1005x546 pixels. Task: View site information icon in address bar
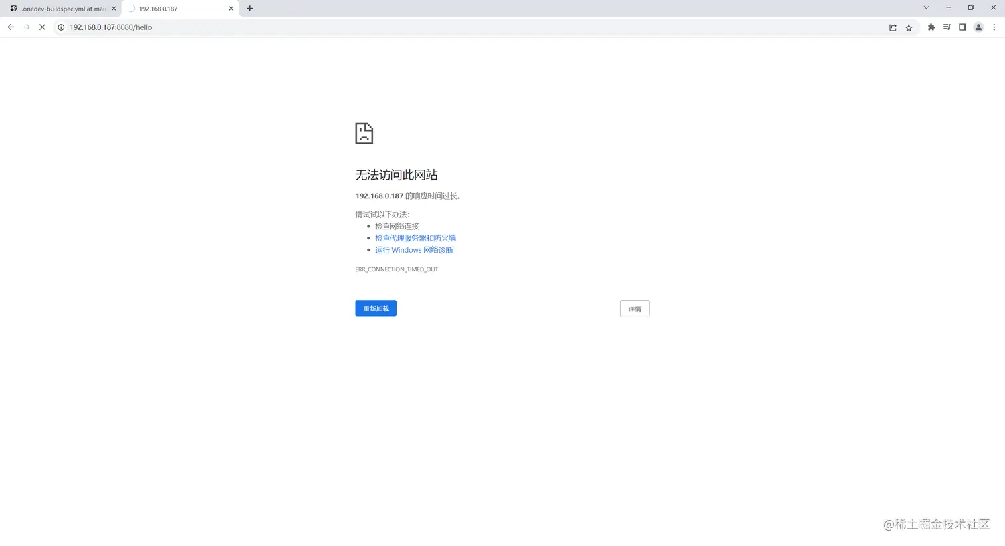coord(61,27)
